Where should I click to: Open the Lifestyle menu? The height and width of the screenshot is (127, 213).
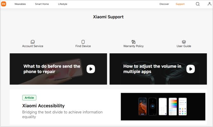coord(63,4)
